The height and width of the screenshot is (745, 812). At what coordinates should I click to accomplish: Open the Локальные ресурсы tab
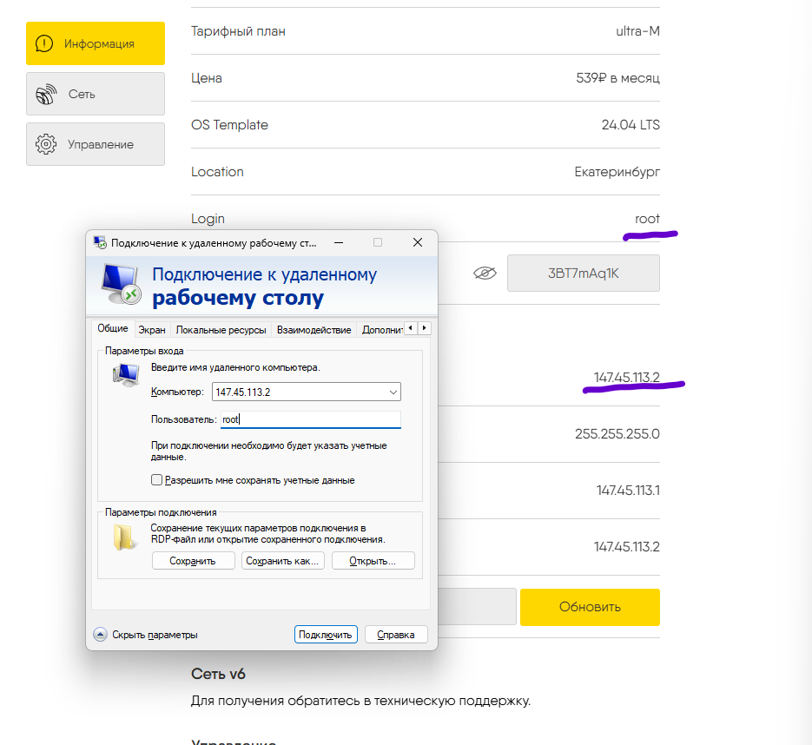click(x=221, y=330)
